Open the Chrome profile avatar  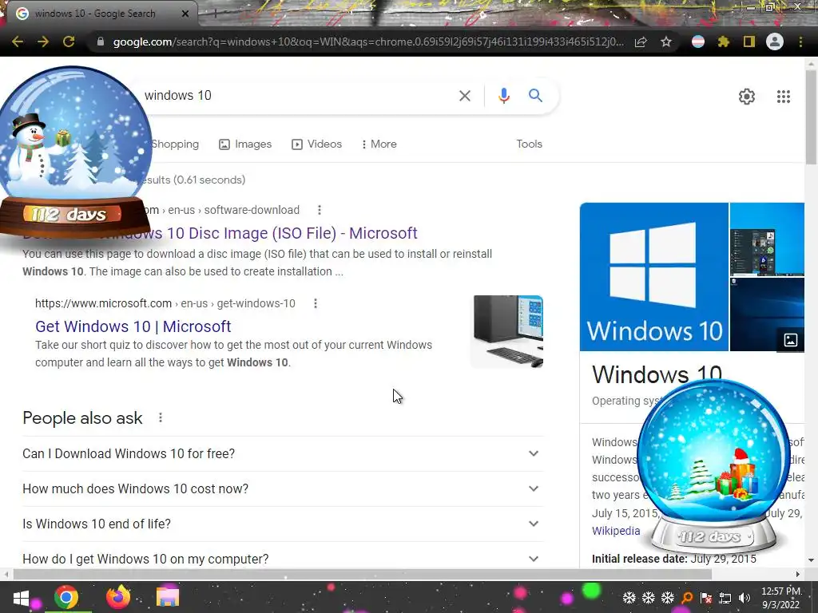tap(775, 42)
